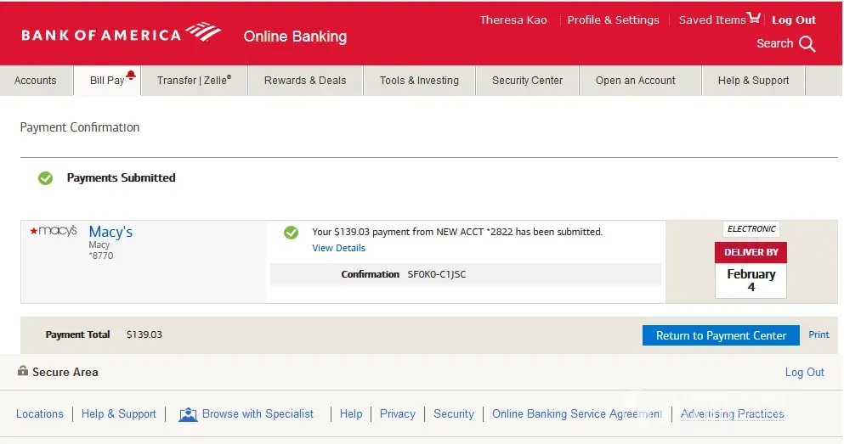844x444 pixels.
Task: Open Help & Support navigation tab
Action: pos(753,81)
